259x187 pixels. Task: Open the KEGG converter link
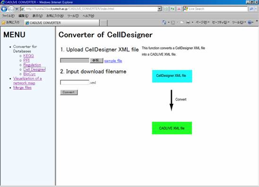(x=28, y=56)
